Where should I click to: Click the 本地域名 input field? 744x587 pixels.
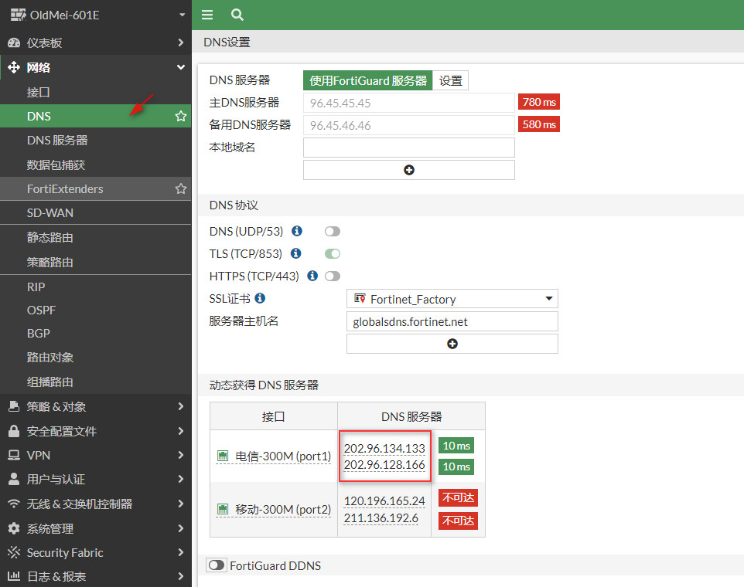coord(409,148)
